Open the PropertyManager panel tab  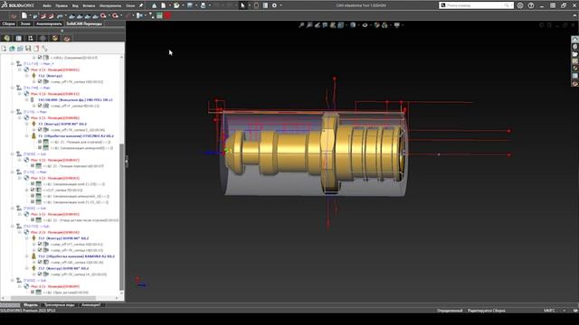point(18,38)
